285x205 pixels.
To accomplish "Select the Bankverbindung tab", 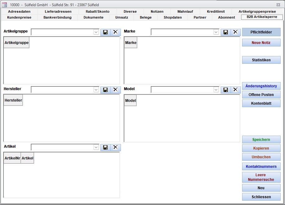I will click(57, 17).
